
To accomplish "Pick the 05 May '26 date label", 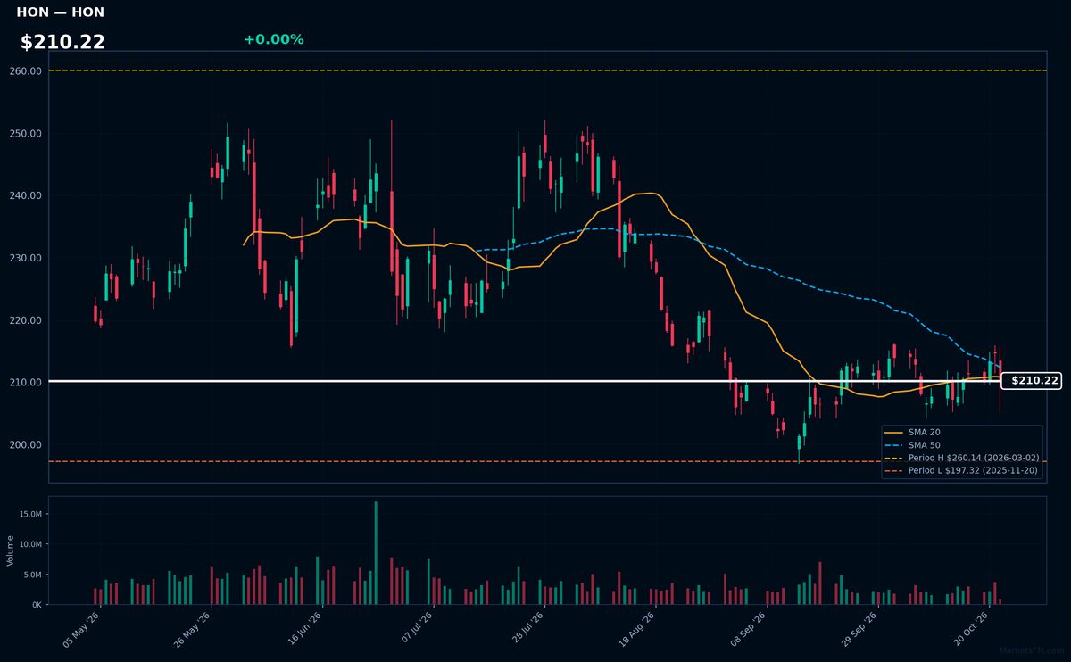I will point(81,629).
